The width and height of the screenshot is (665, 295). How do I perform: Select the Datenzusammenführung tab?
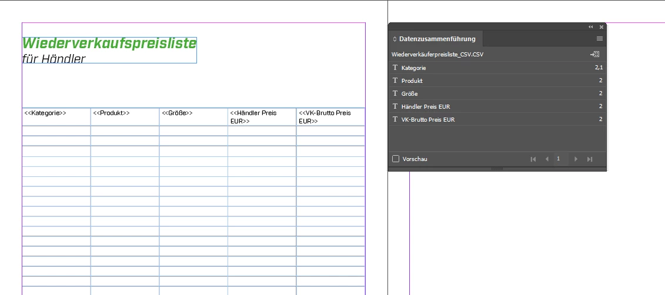[x=436, y=39]
